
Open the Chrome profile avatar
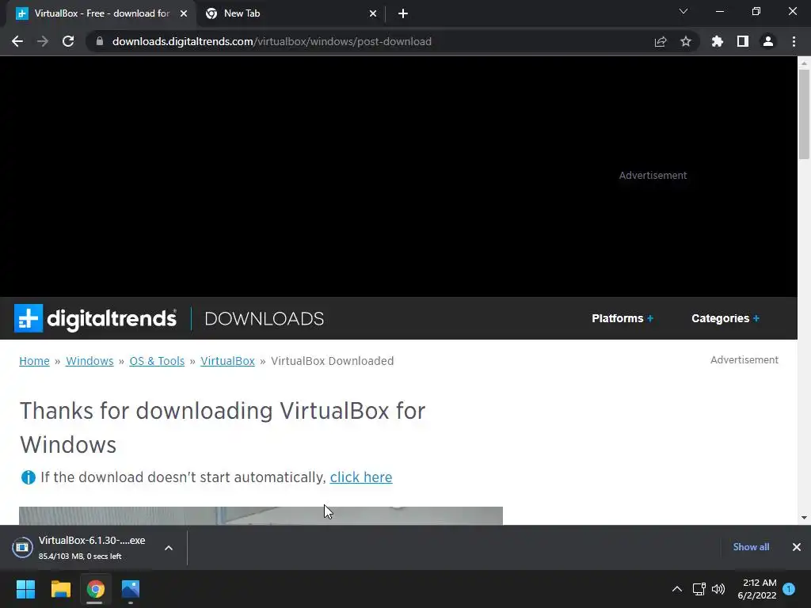(768, 41)
